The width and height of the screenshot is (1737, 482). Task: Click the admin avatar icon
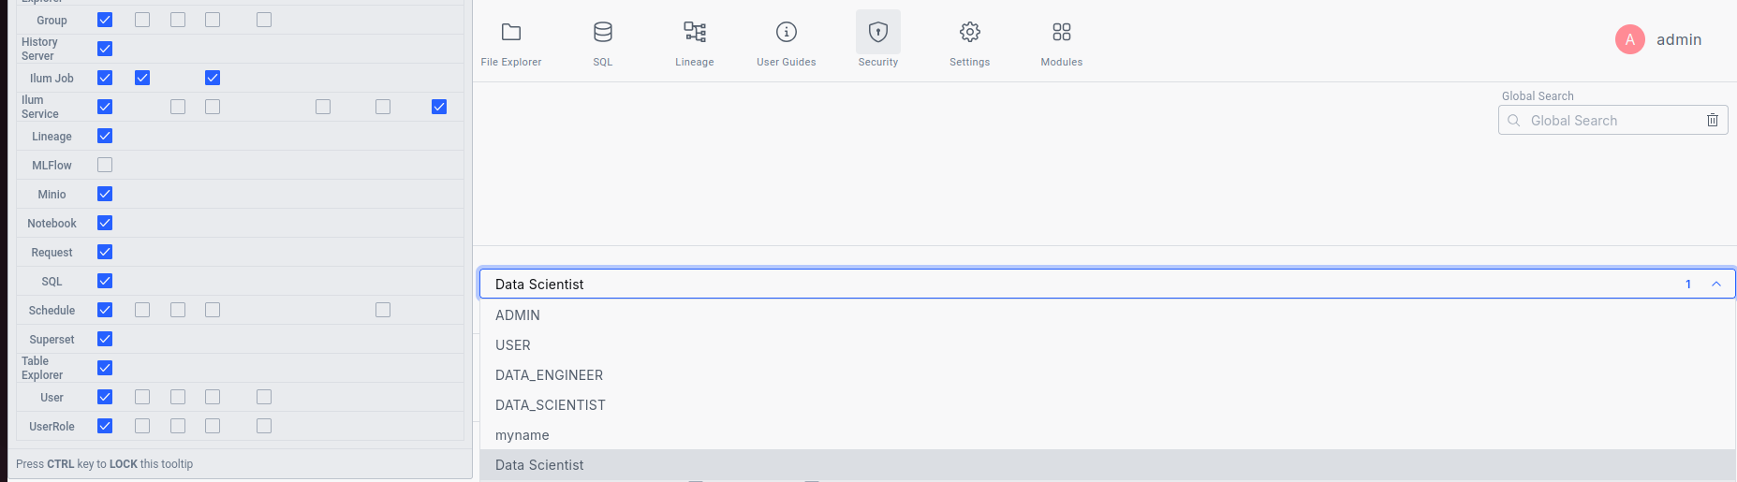[1630, 39]
